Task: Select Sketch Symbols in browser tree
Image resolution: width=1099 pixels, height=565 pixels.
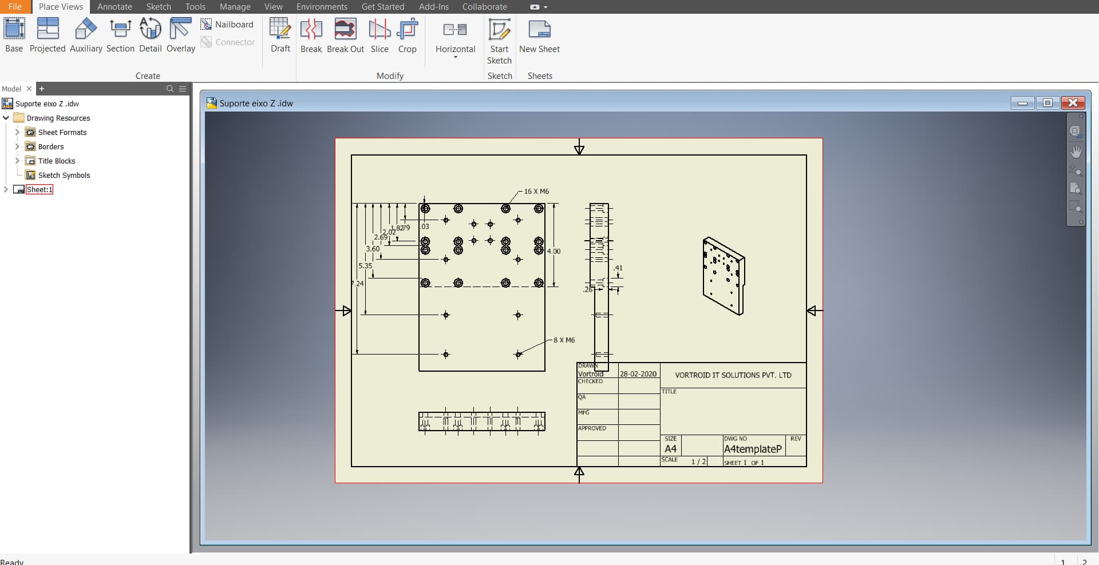Action: pos(64,175)
